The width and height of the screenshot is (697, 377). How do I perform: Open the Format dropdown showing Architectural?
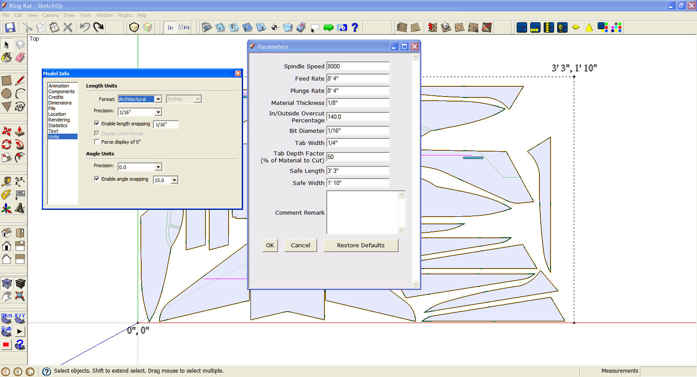point(158,99)
